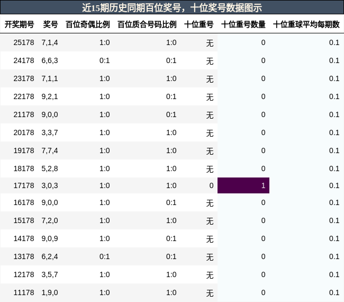Screen dimensions: 344x302
Task: Click 百位奇偶比例 1:0 in row 19178
Action: pos(104,150)
